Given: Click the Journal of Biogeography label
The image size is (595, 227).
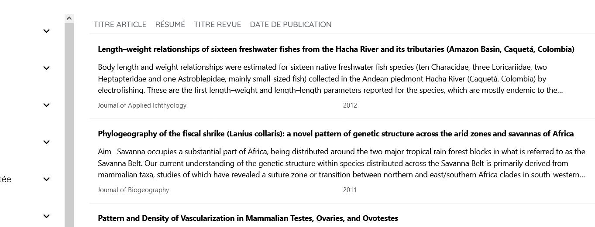Looking at the screenshot, I should point(133,190).
